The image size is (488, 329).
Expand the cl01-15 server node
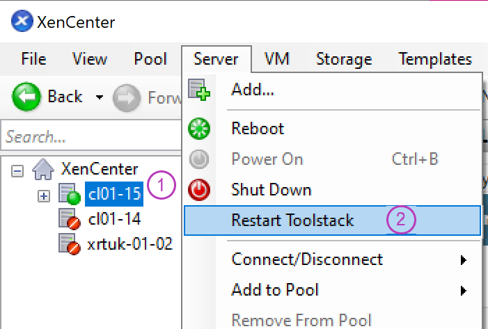point(44,196)
